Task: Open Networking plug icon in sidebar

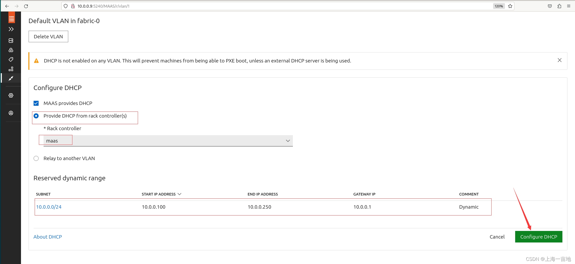Action: pos(11,78)
